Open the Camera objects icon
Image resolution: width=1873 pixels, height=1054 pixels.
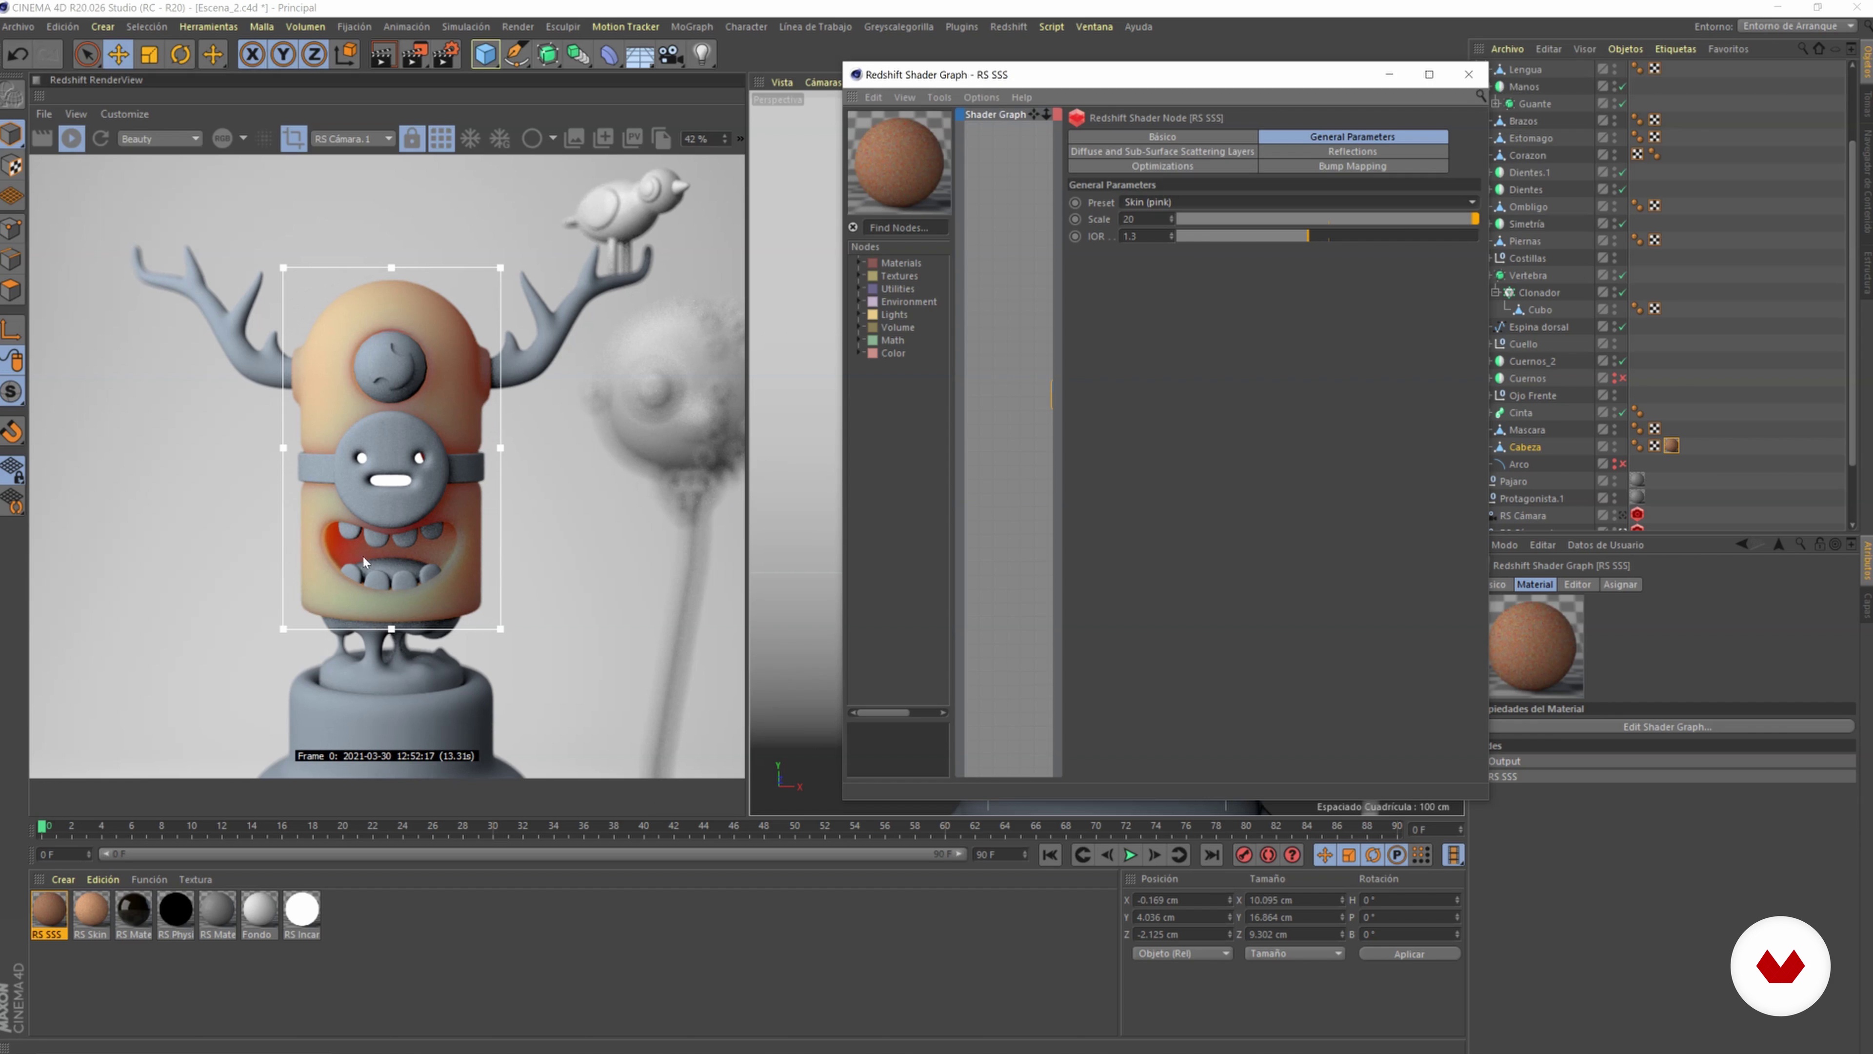pos(671,55)
